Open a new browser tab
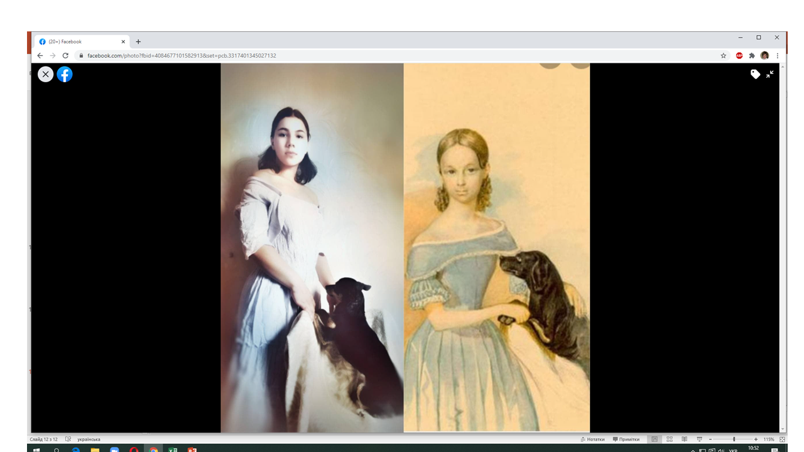 pyautogui.click(x=138, y=41)
